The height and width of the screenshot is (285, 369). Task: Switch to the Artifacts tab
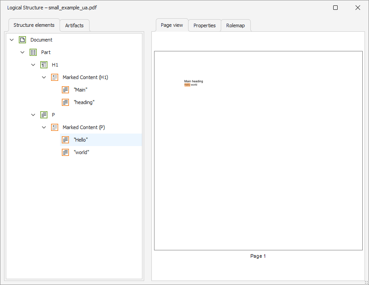click(74, 25)
